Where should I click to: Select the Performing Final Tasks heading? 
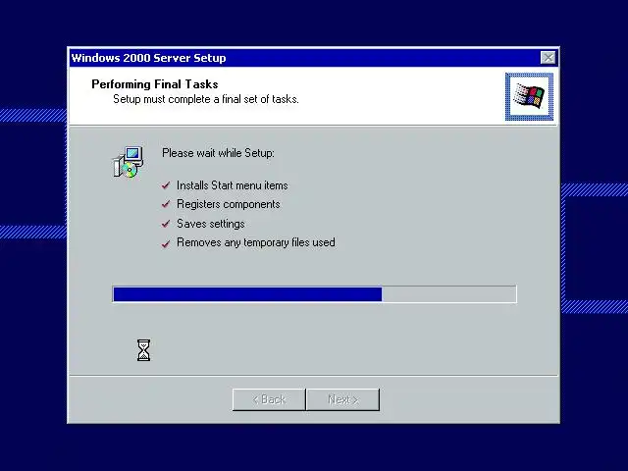click(x=155, y=84)
